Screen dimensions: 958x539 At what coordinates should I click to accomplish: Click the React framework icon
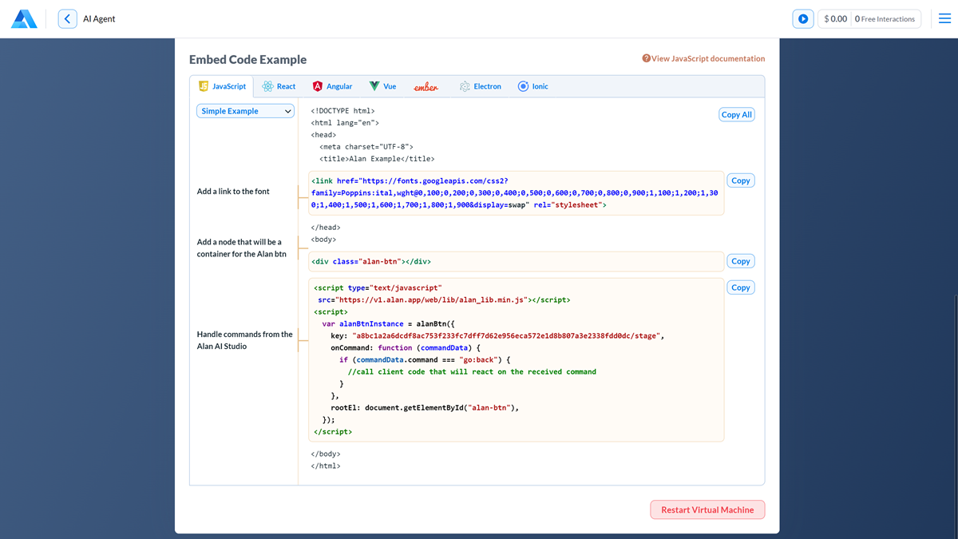[x=266, y=85]
